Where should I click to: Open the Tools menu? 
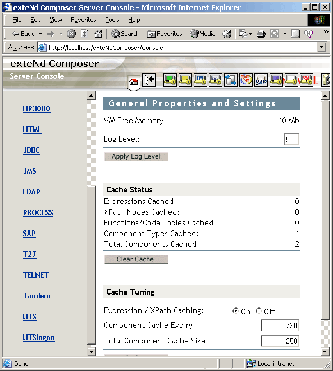click(x=112, y=20)
